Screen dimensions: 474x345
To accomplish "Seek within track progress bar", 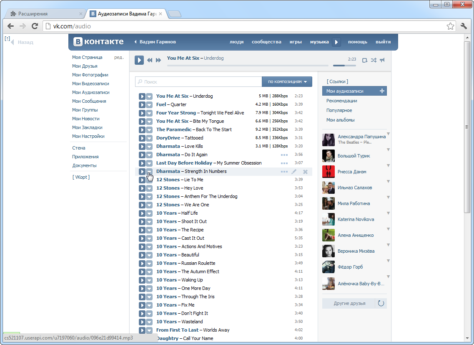I will pos(248,66).
